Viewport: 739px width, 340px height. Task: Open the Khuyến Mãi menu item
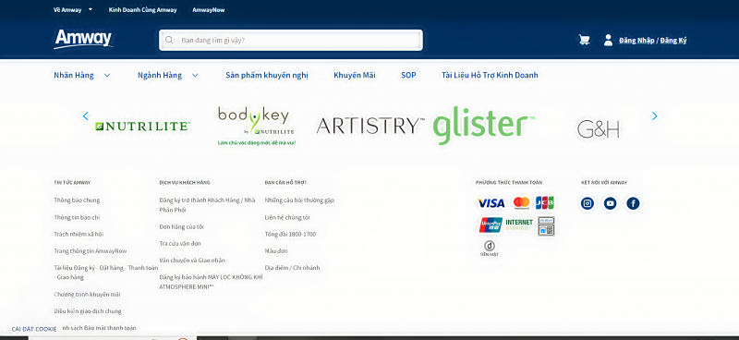click(355, 75)
